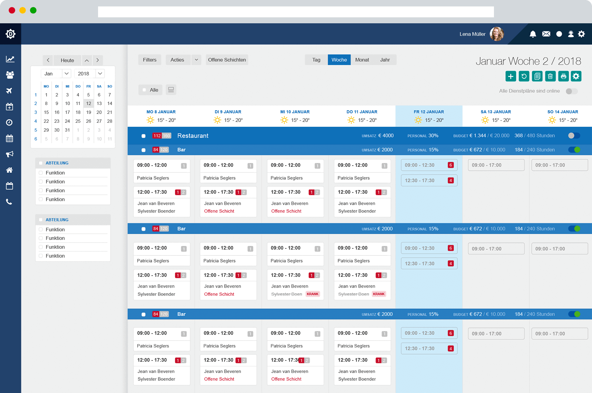The height and width of the screenshot is (393, 592).
Task: Click the Filters button
Action: pyautogui.click(x=150, y=60)
